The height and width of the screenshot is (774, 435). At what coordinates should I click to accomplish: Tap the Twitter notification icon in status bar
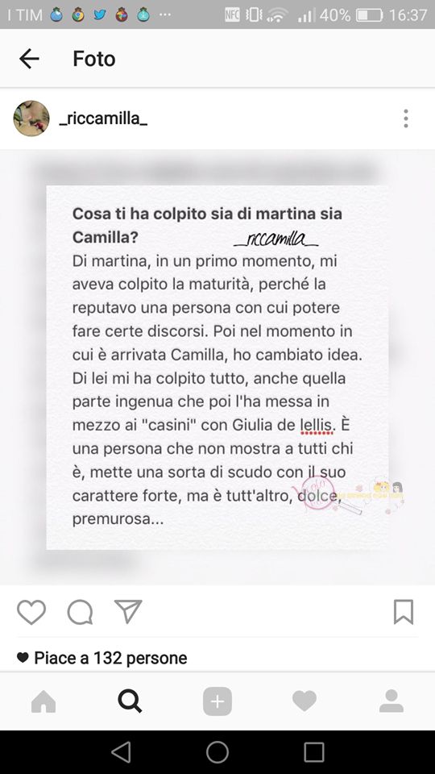100,15
